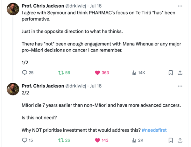Screen dimensions: 191x147
Task: Bookmark the second tweet (2/2)
Action: tap(171, 140)
